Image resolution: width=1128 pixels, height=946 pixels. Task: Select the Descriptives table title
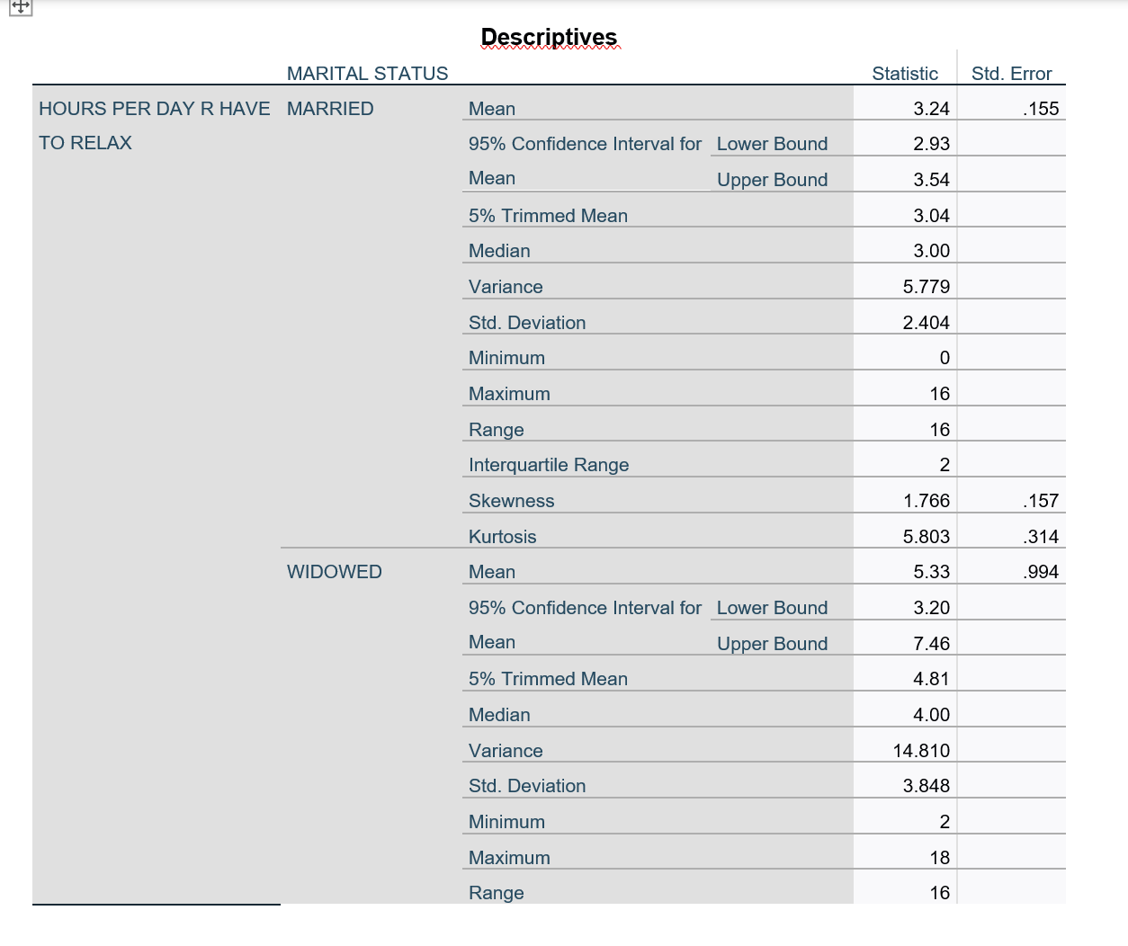click(x=549, y=37)
